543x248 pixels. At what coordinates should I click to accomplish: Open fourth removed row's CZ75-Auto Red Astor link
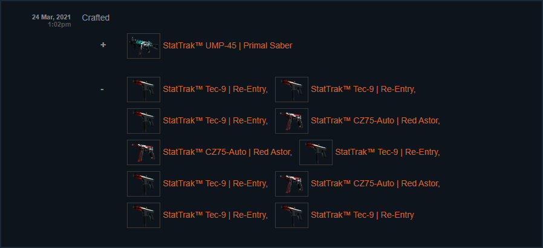[x=375, y=184]
